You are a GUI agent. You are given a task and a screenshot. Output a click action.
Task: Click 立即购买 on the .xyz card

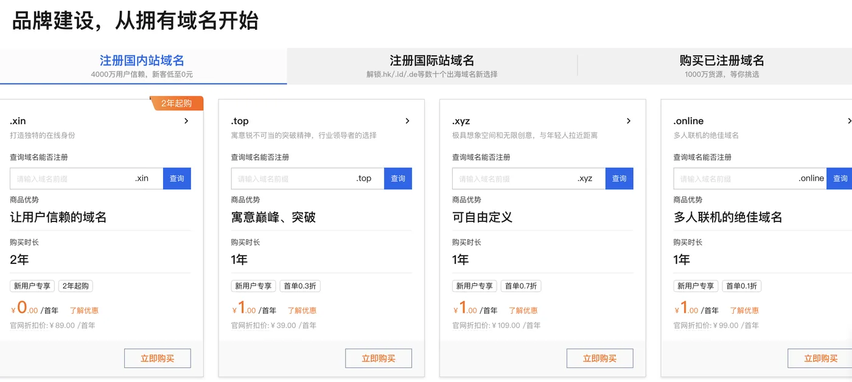pyautogui.click(x=600, y=358)
